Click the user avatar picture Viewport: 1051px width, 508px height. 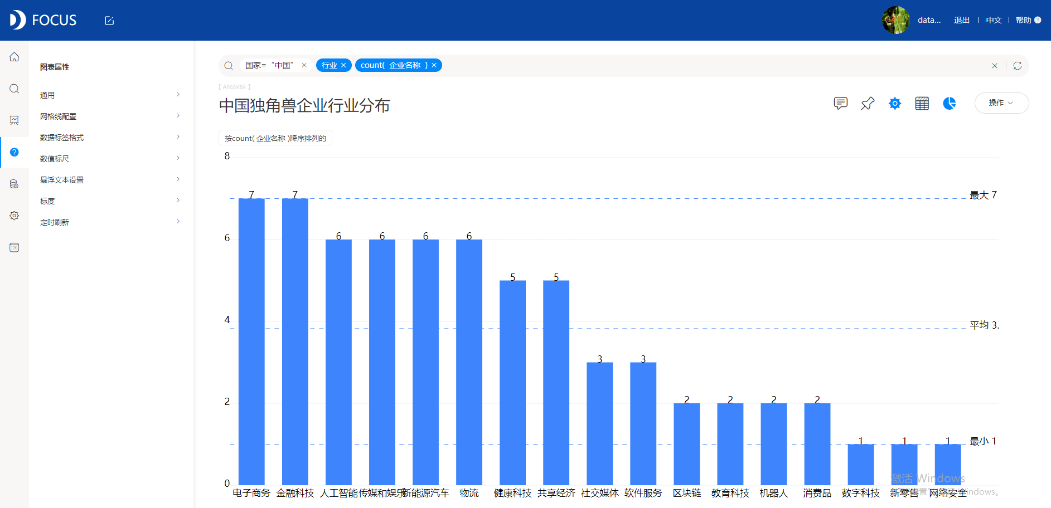point(896,20)
